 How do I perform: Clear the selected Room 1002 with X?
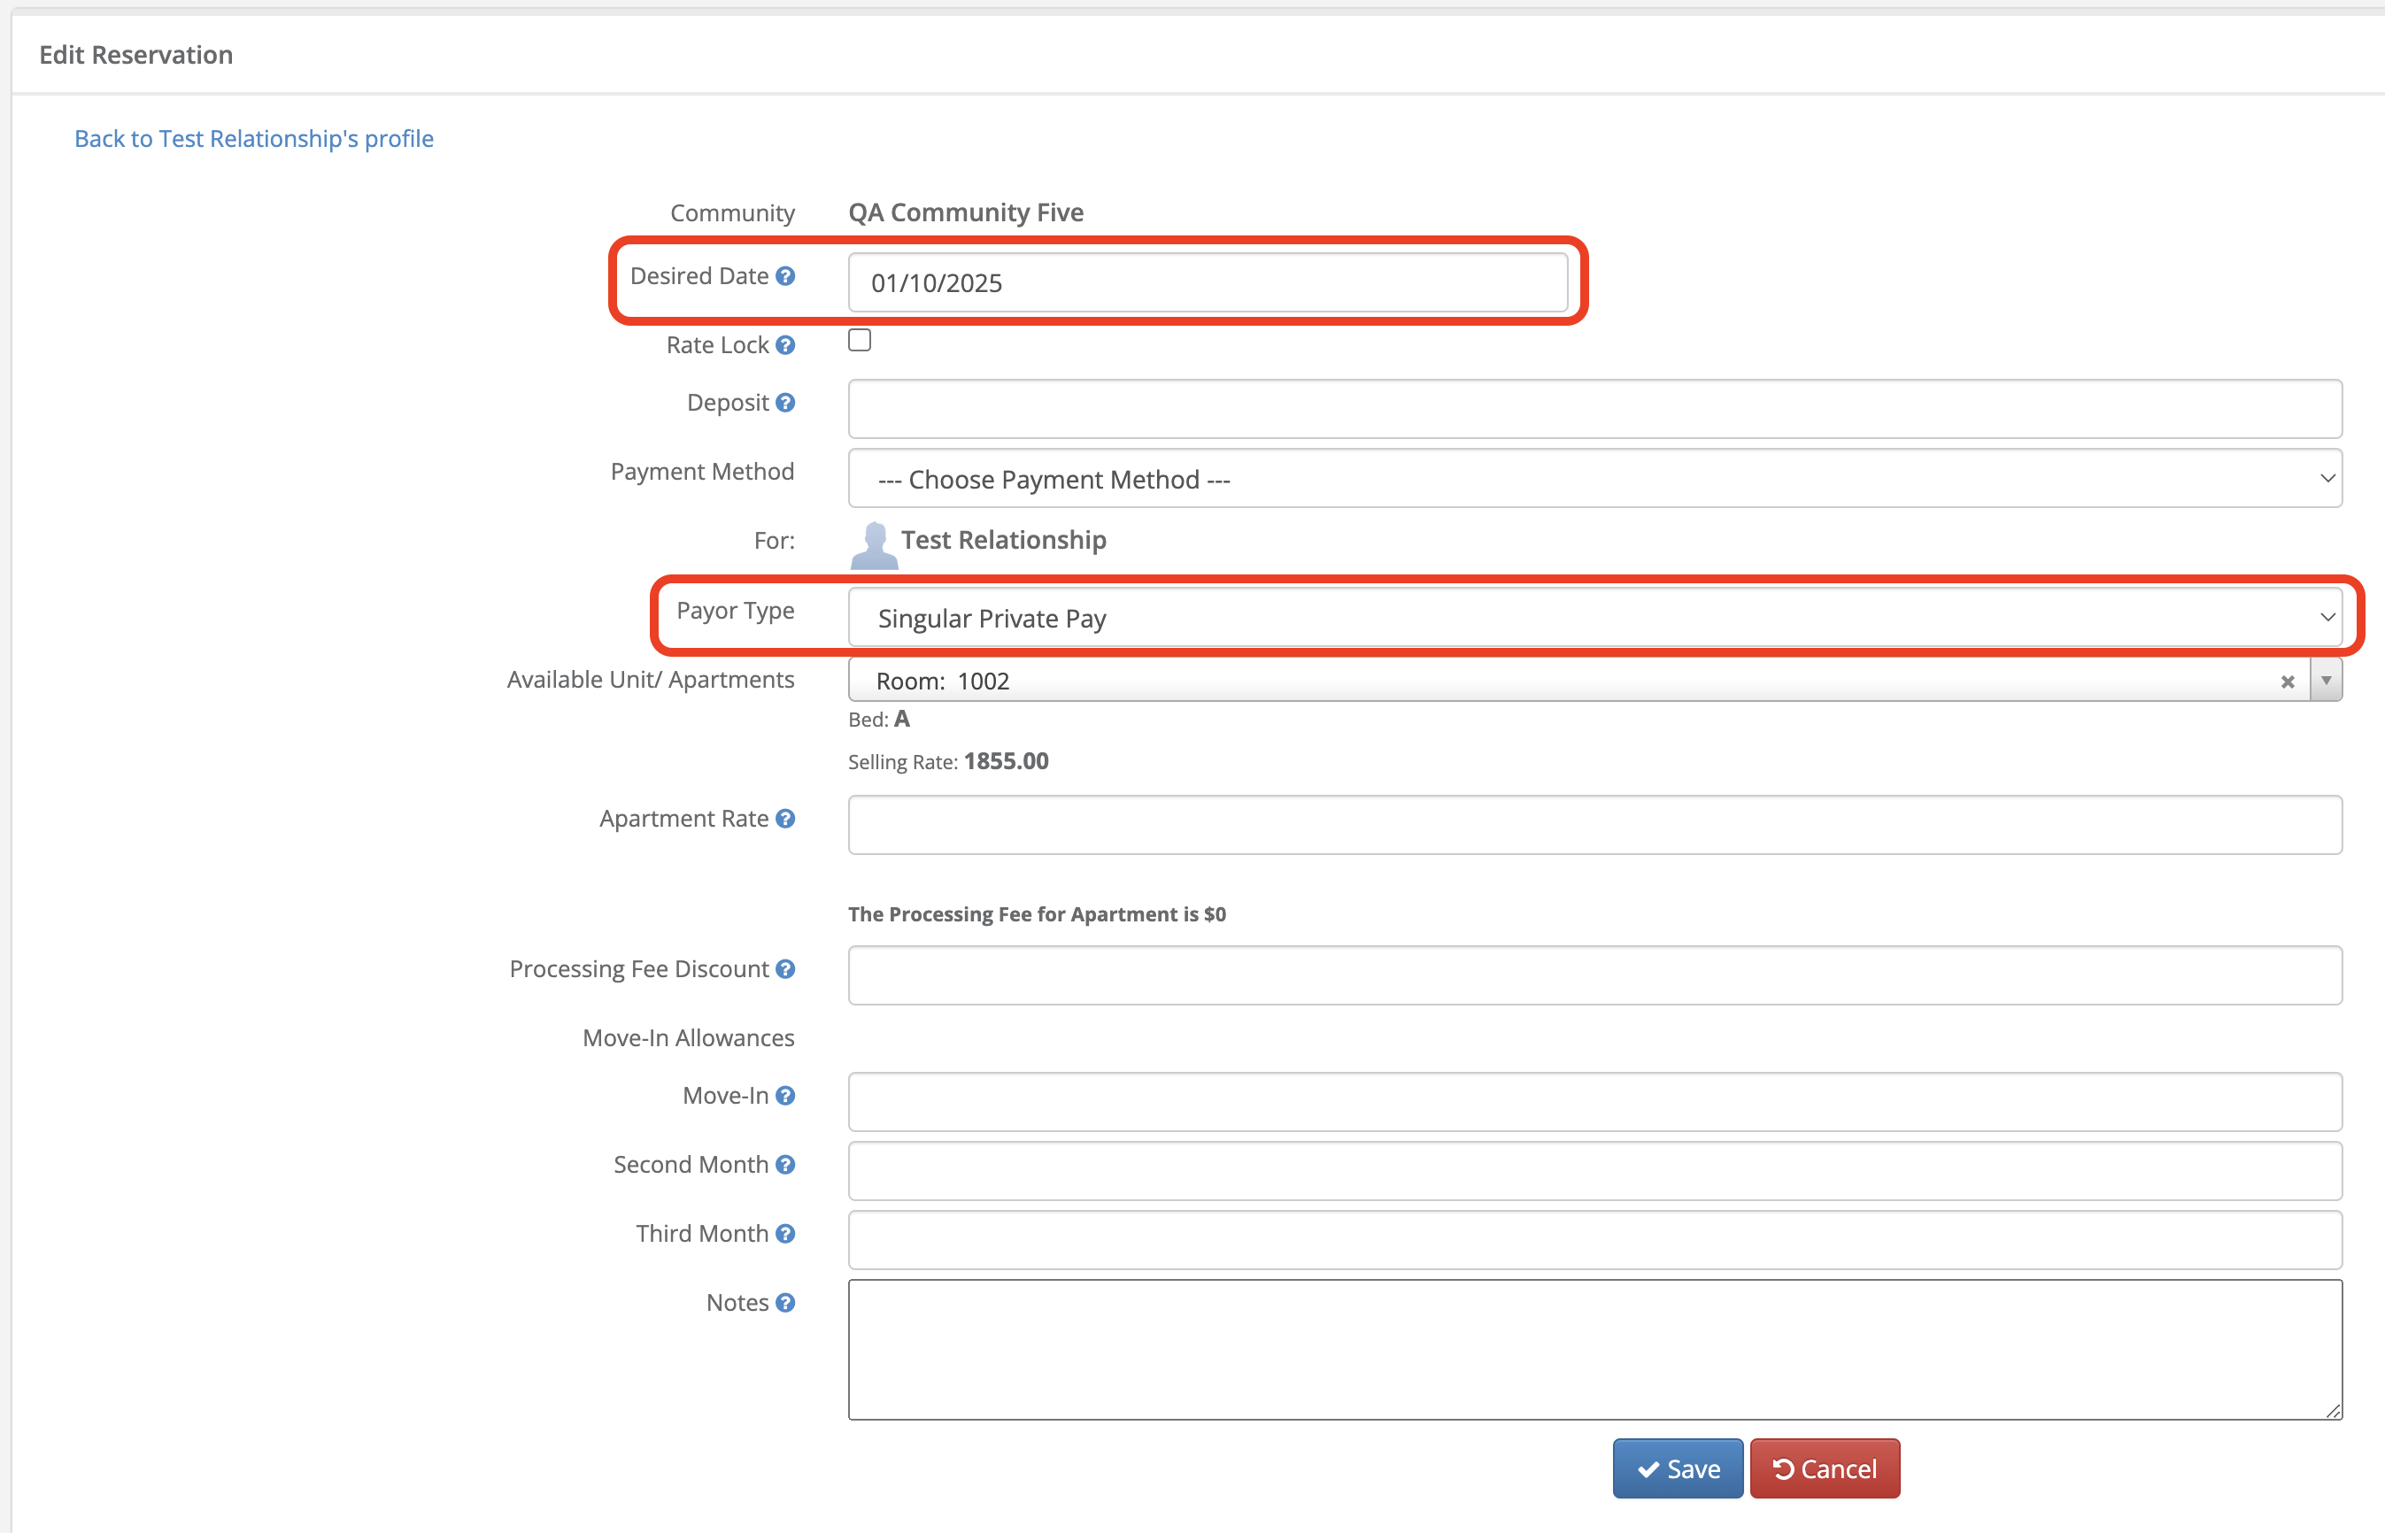click(x=2287, y=682)
